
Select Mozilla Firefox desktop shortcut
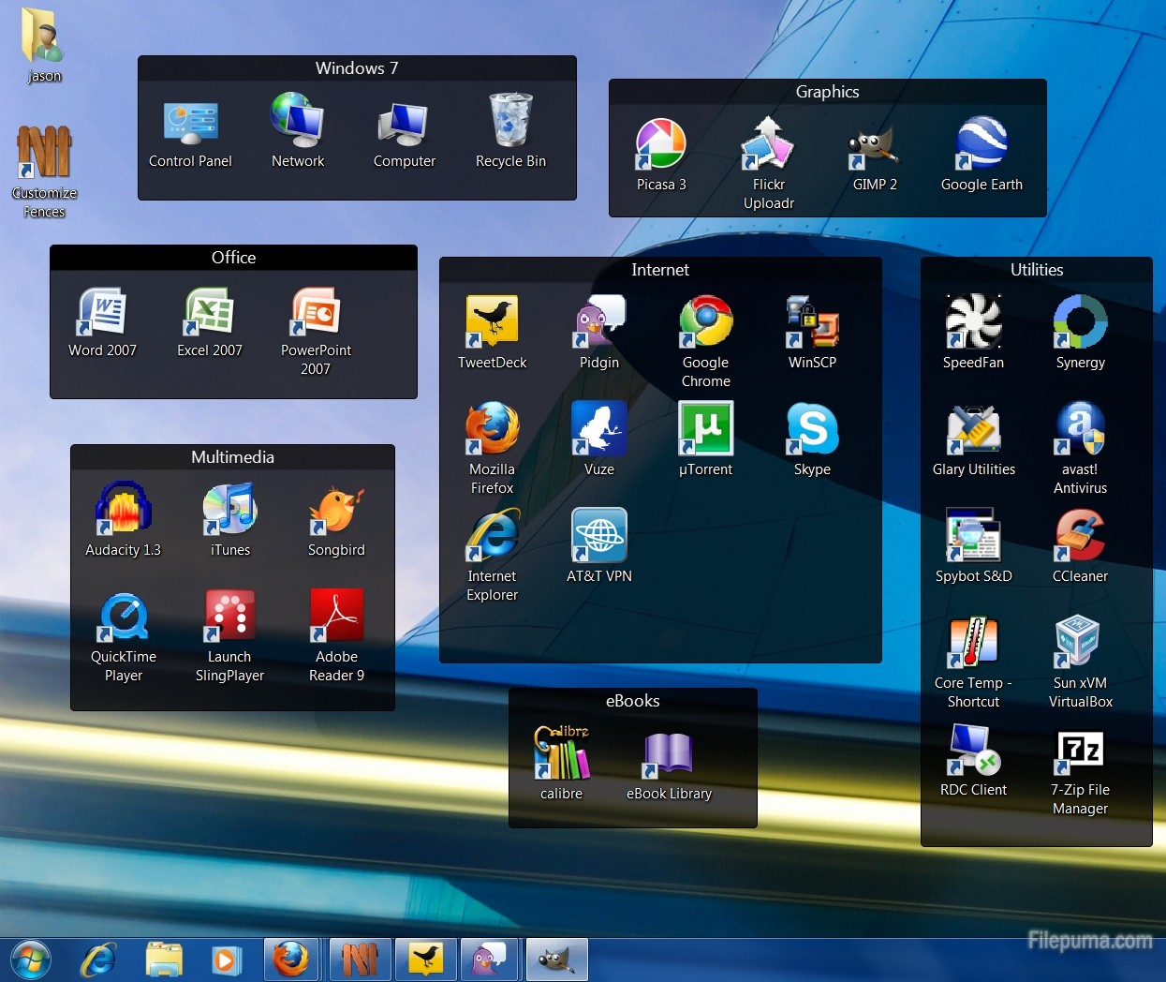pos(493,449)
